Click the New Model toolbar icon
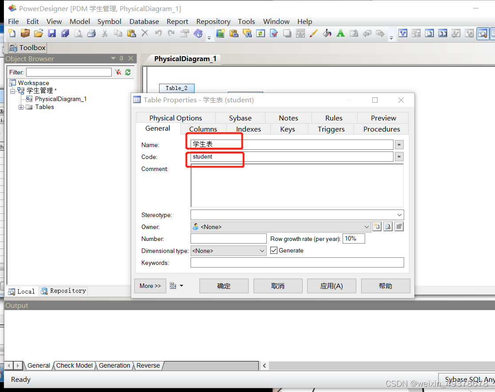This screenshot has height=392, width=495. click(12, 33)
